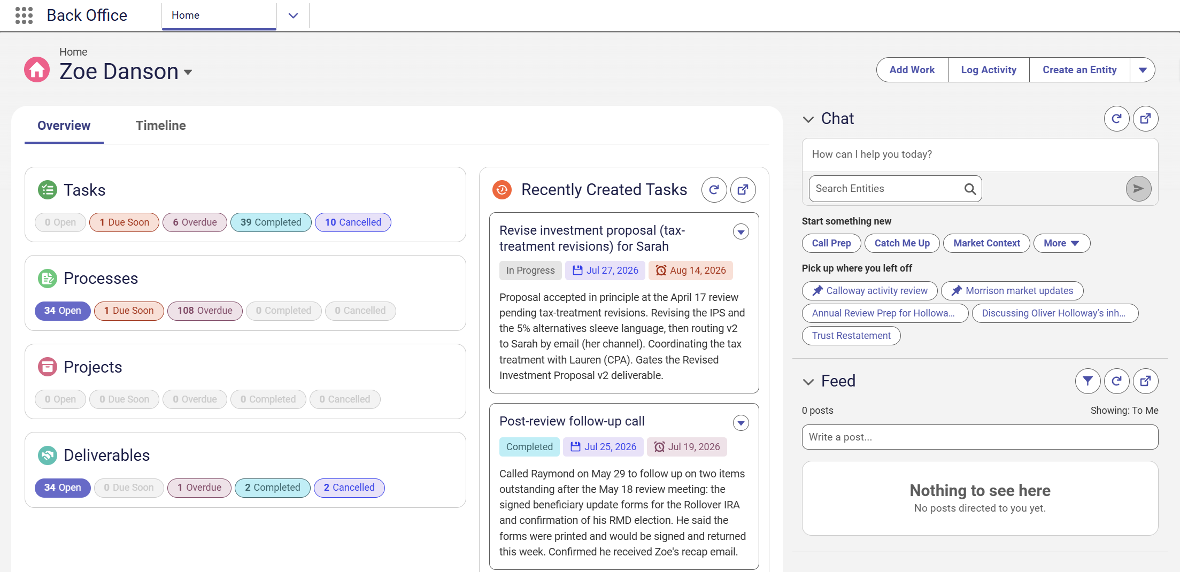The height and width of the screenshot is (572, 1180).
Task: Collapse the Feed section
Action: pos(808,382)
